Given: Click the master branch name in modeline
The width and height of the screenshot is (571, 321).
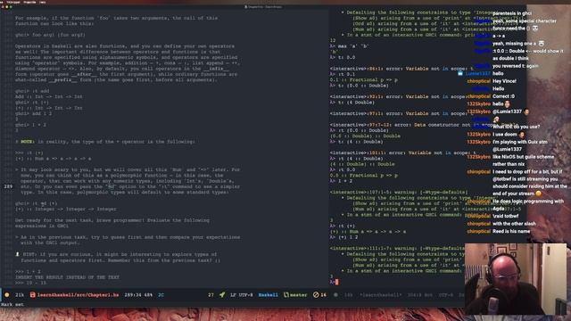Looking at the screenshot, I should pos(298,295).
